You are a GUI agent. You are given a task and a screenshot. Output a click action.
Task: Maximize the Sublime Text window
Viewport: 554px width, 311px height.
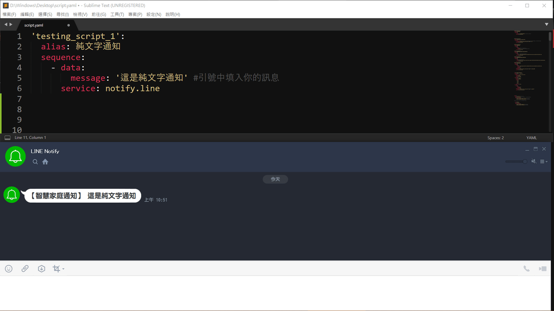tap(527, 6)
